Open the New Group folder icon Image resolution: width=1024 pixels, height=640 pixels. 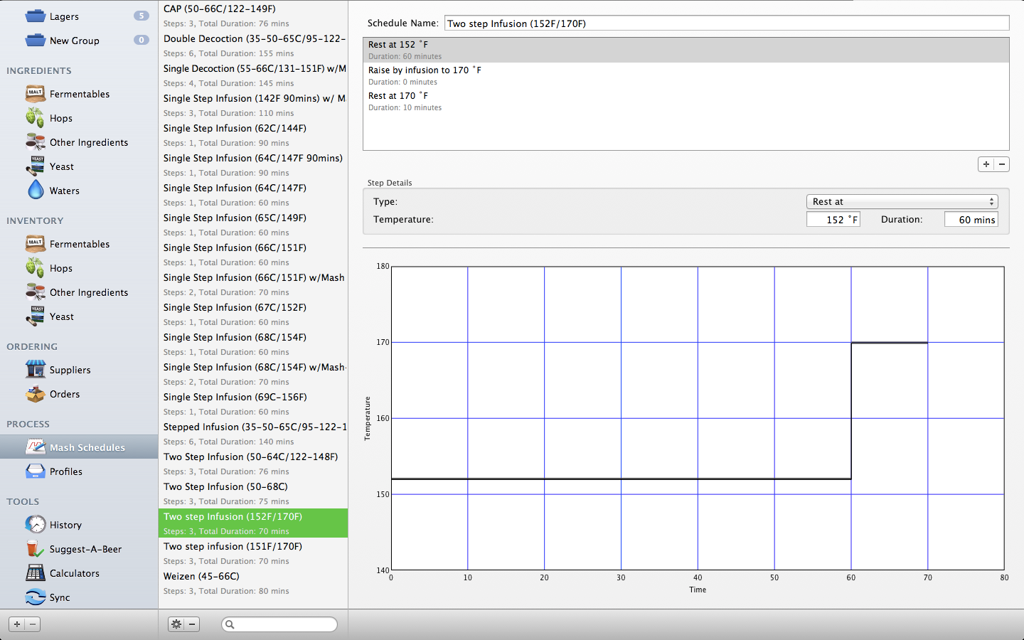tap(36, 40)
